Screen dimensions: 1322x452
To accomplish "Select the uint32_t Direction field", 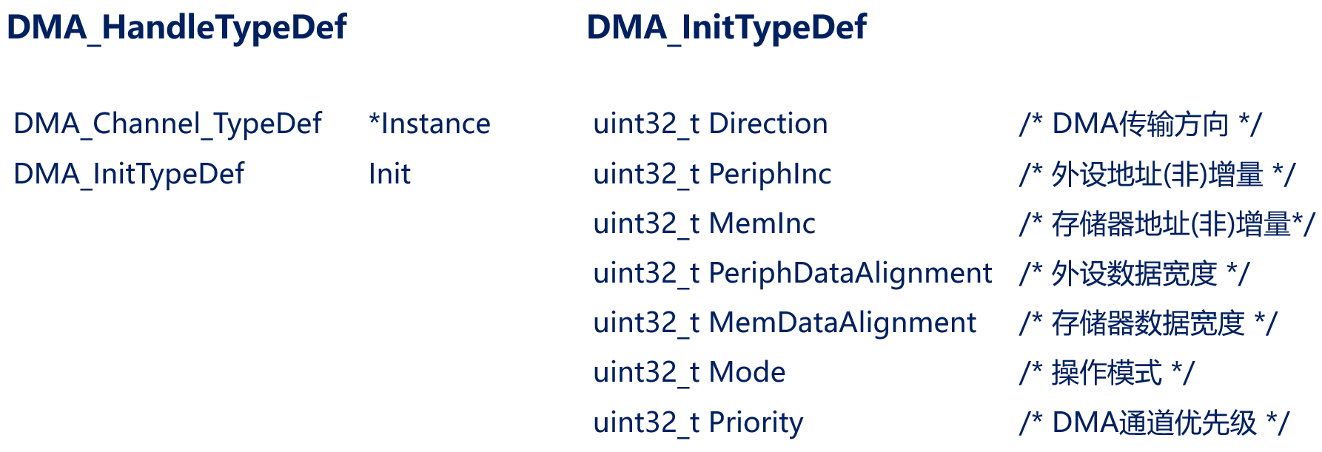I will (x=711, y=124).
